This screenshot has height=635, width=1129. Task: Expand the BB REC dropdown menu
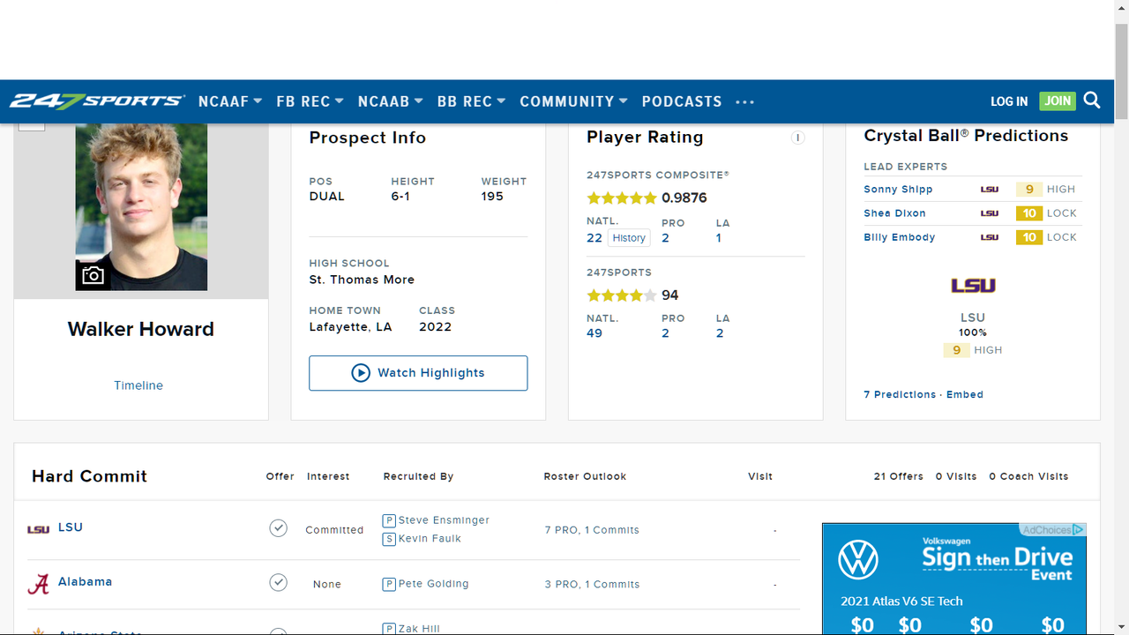point(472,101)
